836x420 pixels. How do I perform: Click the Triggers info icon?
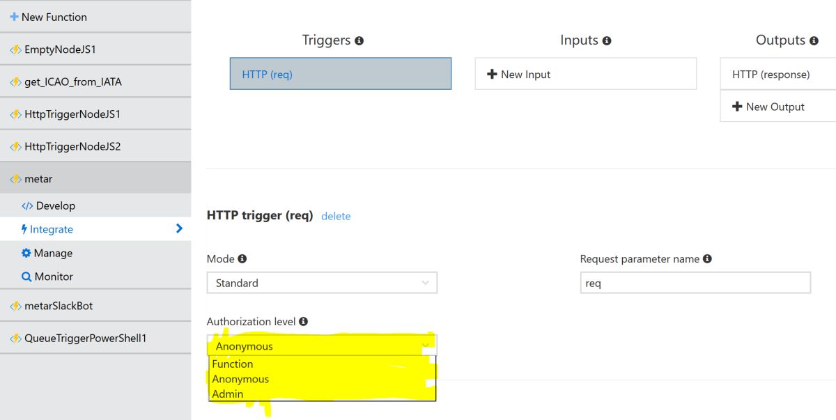coord(359,41)
